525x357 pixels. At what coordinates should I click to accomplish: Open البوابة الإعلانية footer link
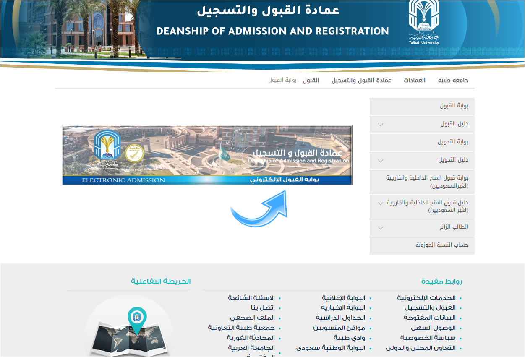pos(344,298)
